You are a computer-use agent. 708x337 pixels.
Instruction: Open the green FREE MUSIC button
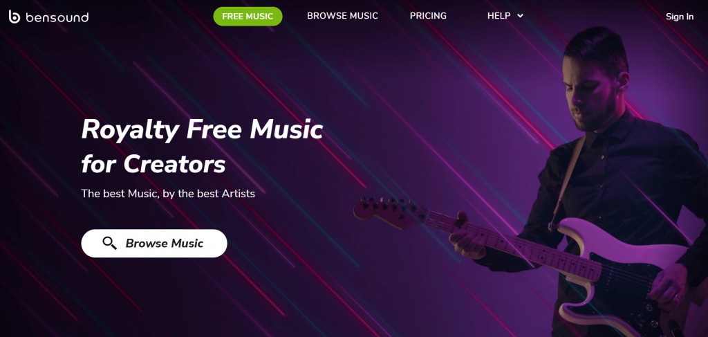[x=248, y=17]
